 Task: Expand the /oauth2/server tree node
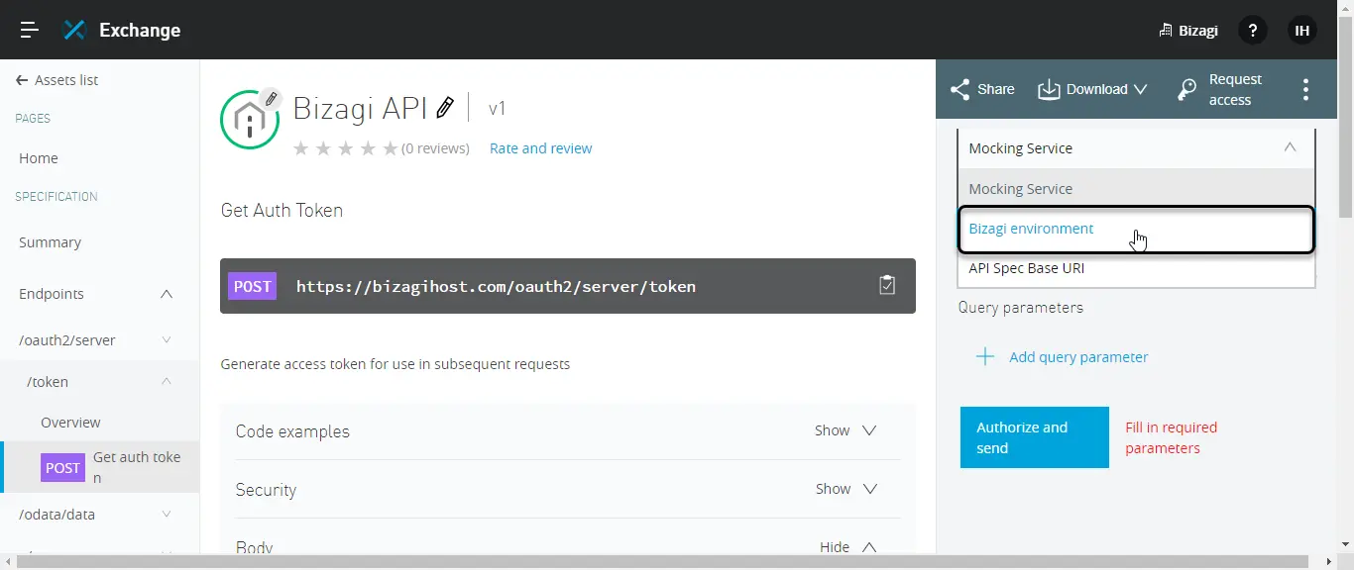click(167, 339)
